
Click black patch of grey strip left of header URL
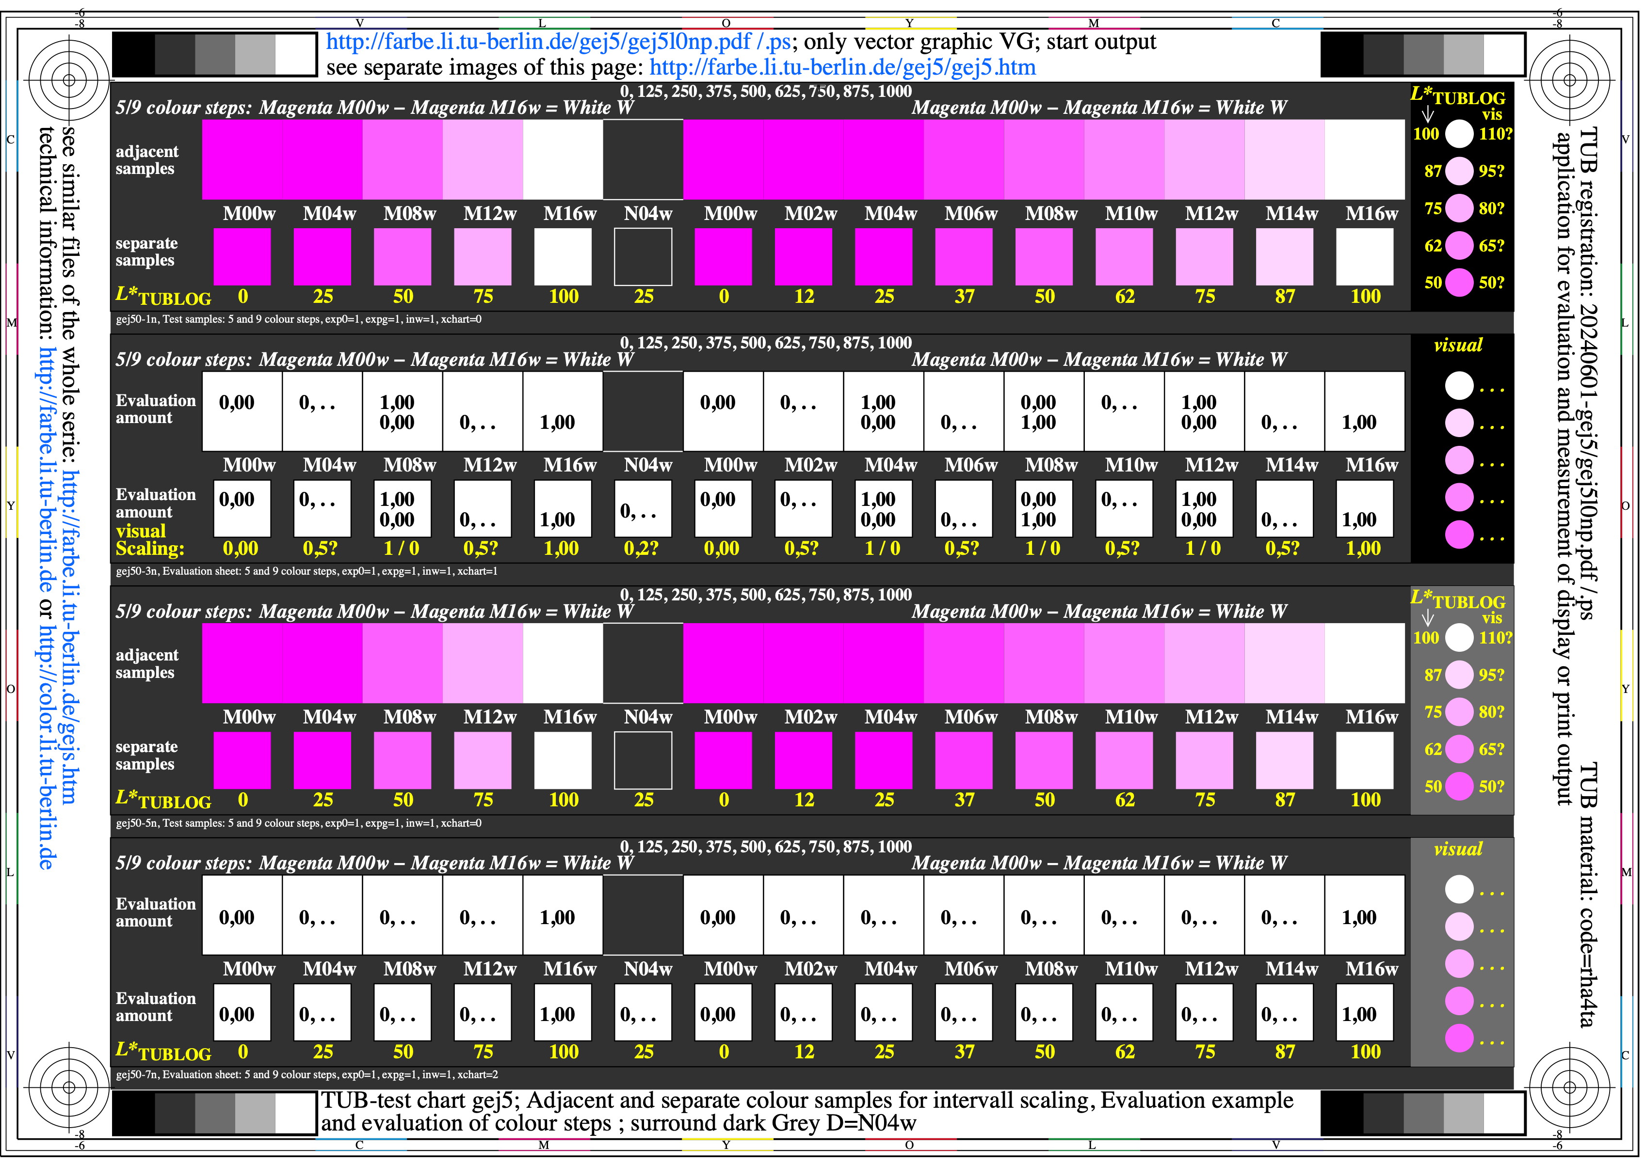(x=134, y=54)
